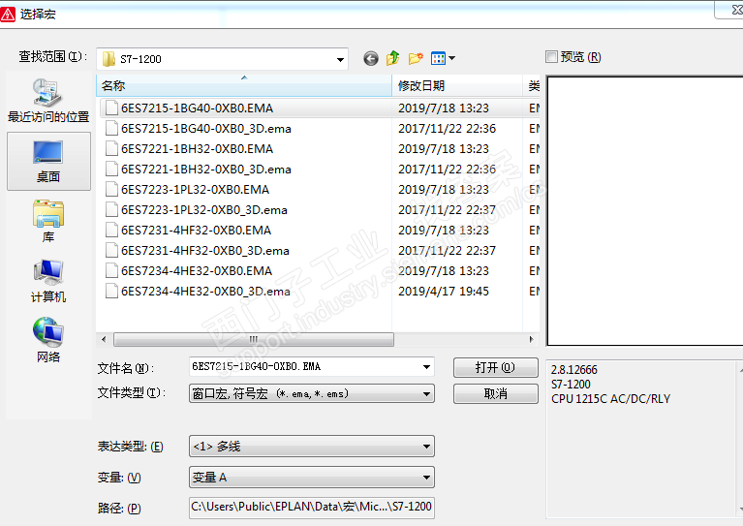Viewport: 743px width, 526px height.
Task: Create a new folder icon
Action: point(416,58)
